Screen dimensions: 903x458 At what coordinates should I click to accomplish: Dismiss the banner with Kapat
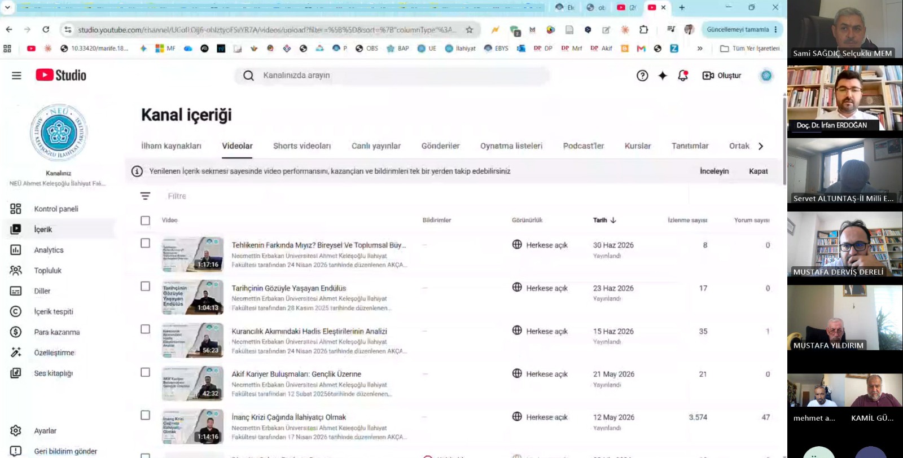(759, 171)
